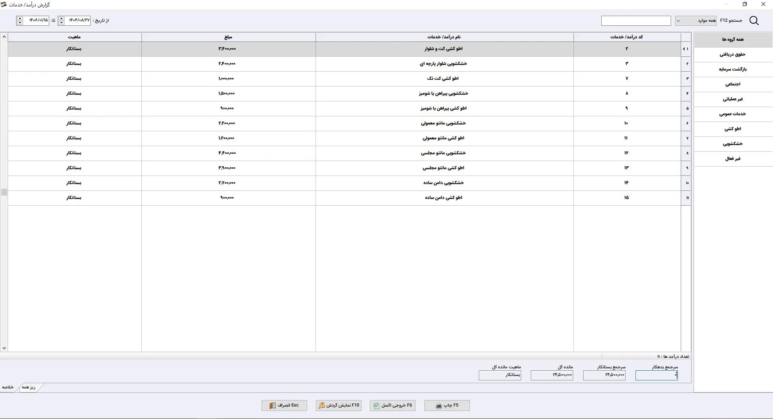Select اطو کشی group
The image size is (773, 419).
733,129
